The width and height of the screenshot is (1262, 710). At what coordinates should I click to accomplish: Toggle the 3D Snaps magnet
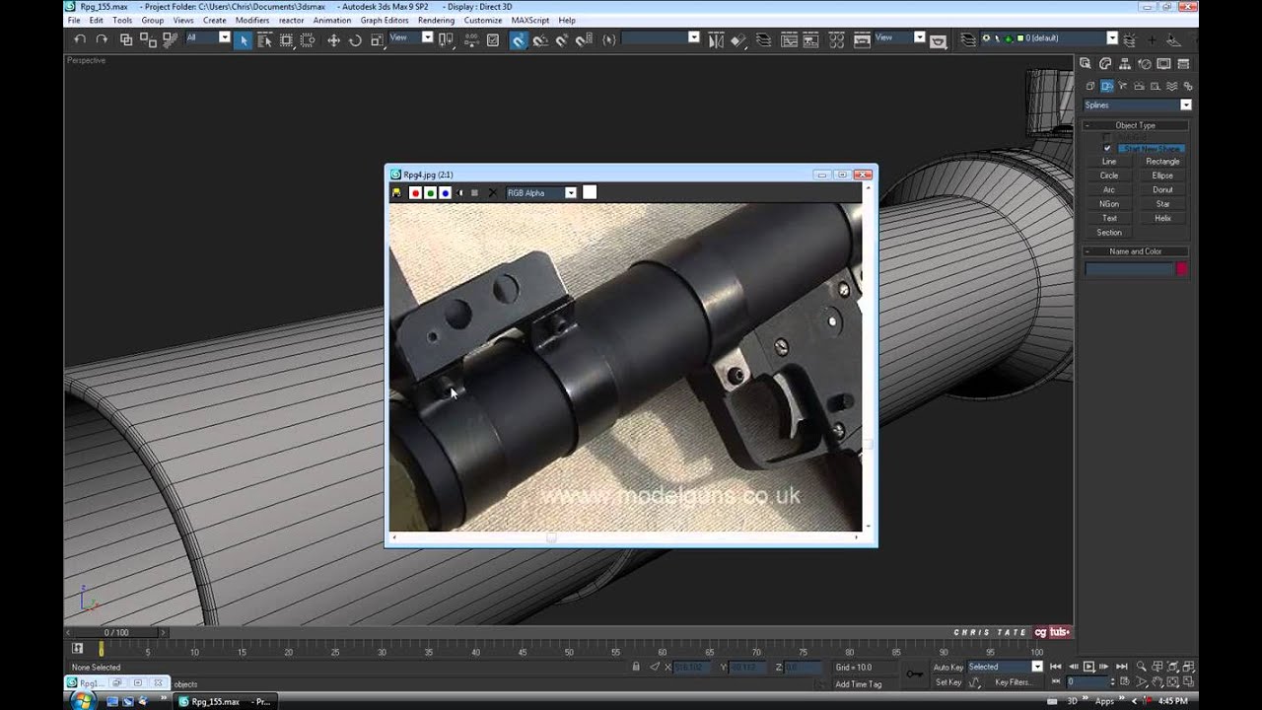(x=518, y=39)
